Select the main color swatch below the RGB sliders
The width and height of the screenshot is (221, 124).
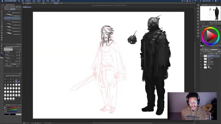coord(7,114)
